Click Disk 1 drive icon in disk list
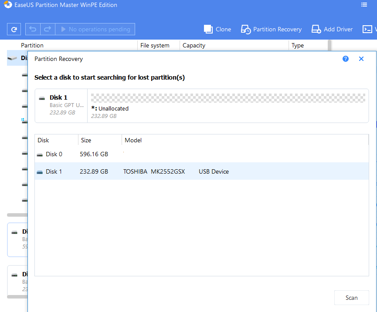Image resolution: width=377 pixels, height=312 pixels. coord(40,172)
